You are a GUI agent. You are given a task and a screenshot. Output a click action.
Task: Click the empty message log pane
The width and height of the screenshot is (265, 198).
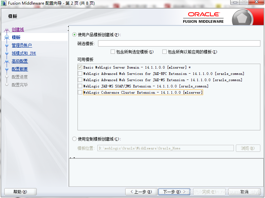click(x=166, y=172)
